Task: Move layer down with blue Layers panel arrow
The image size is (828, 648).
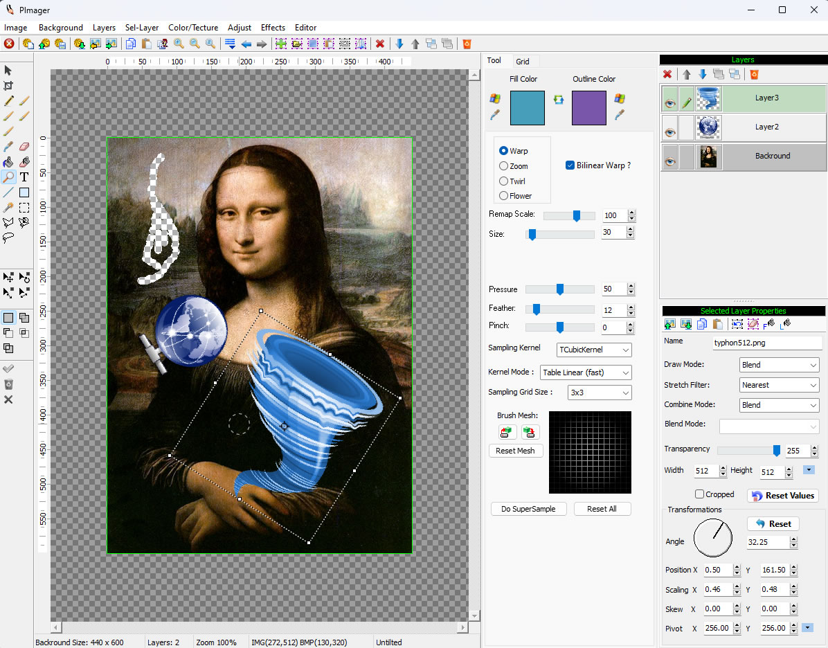Action: coord(702,75)
